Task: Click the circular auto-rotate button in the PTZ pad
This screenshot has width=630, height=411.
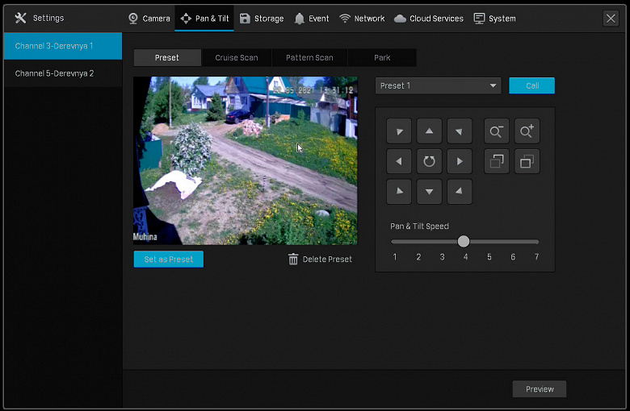Action: tap(429, 162)
